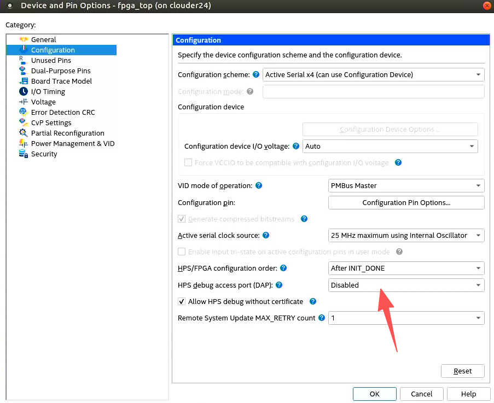Click help icon beside HPS debug access port
This screenshot has width=494, height=403.
[x=278, y=285]
